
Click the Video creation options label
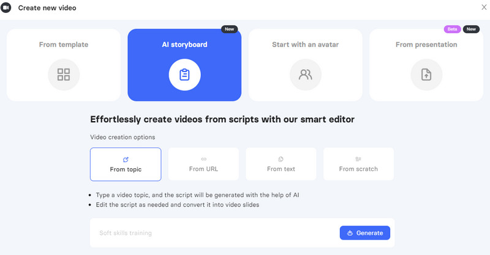click(x=123, y=137)
